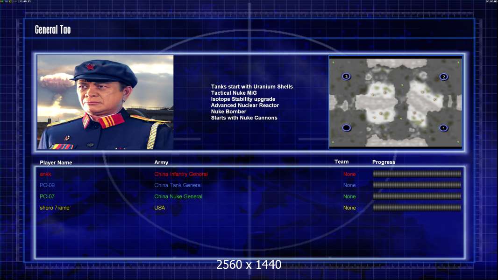
Task: Click team "None" in ankk's row
Action: [x=349, y=174]
